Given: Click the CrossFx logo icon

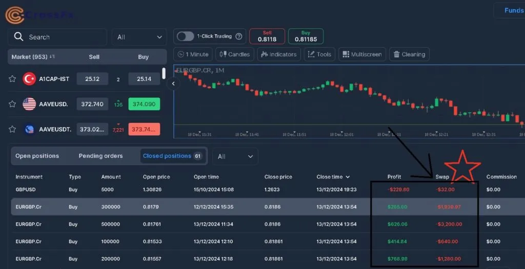Looking at the screenshot, I should [14, 15].
